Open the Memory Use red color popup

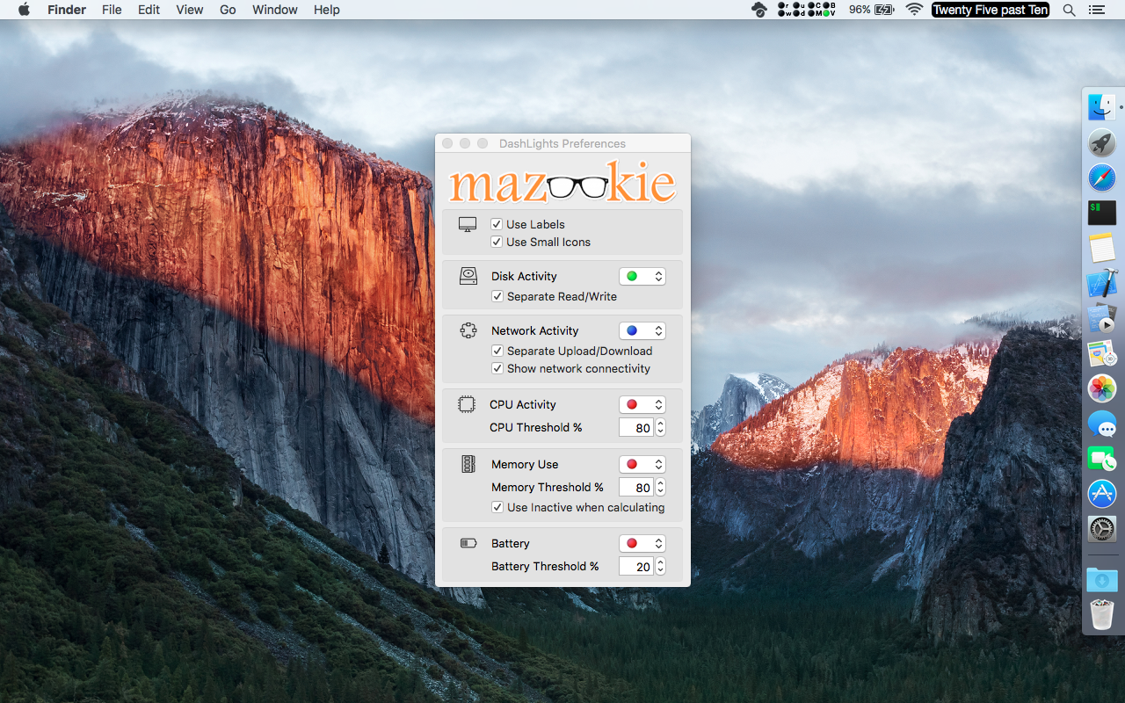click(642, 464)
